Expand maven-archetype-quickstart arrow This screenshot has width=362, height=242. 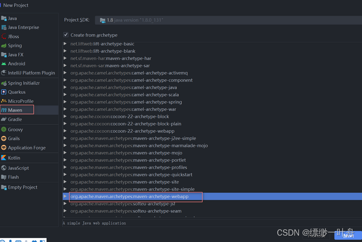tap(65, 174)
